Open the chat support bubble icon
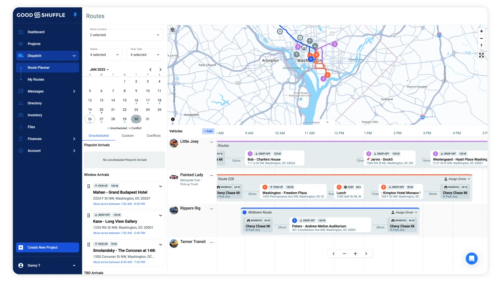Viewport: 500px width, 281px height. (x=471, y=258)
